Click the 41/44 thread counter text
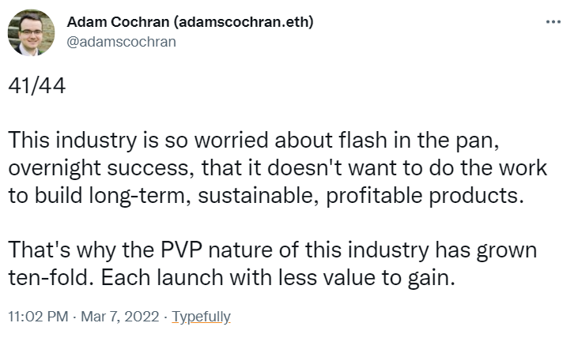 (36, 85)
